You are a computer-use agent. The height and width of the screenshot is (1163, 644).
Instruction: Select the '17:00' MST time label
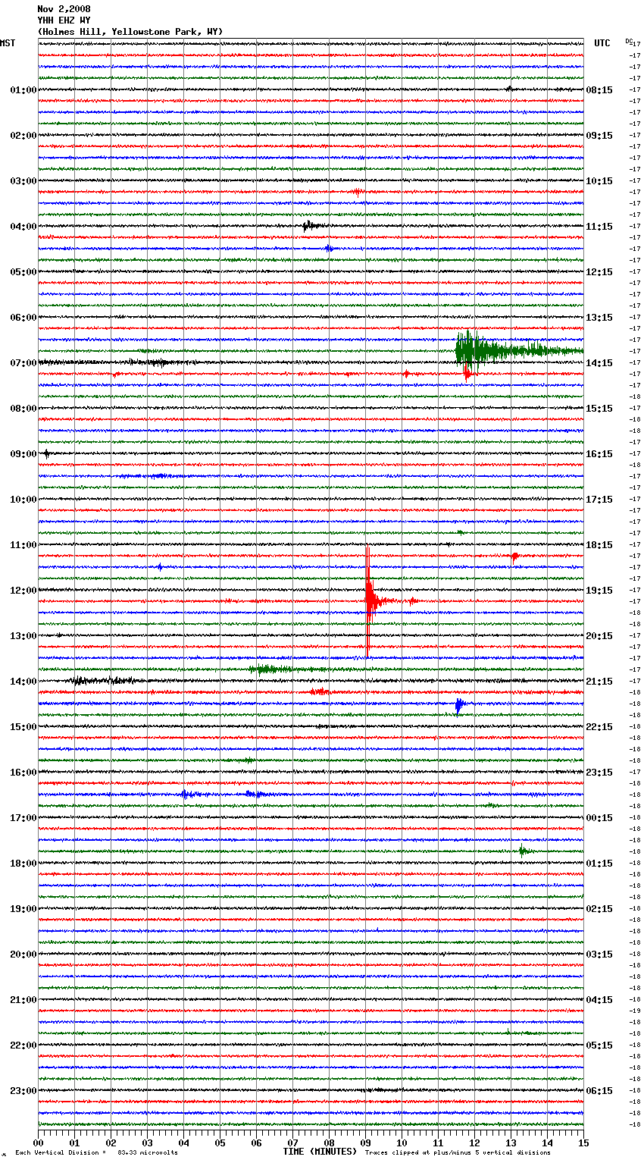pos(23,818)
